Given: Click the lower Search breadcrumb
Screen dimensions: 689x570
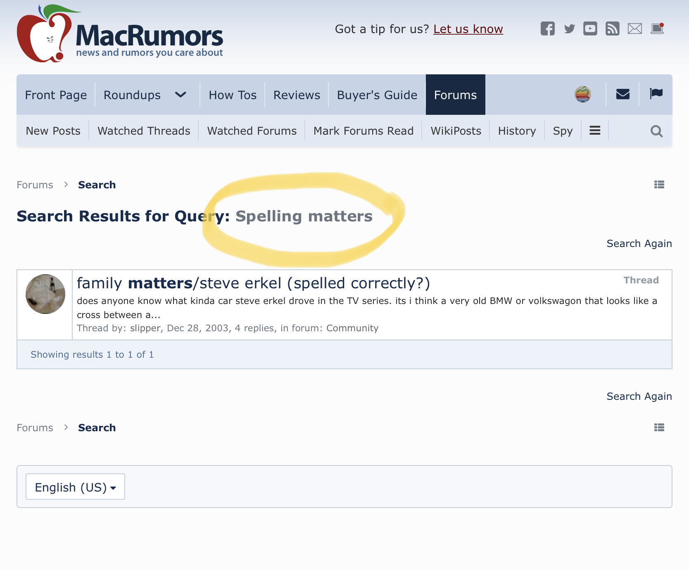Looking at the screenshot, I should (97, 427).
